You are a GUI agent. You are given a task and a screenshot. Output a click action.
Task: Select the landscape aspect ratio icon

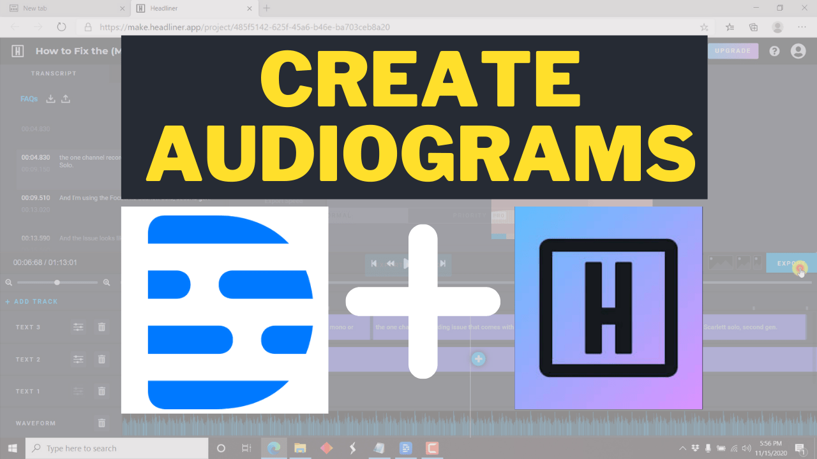tap(721, 263)
